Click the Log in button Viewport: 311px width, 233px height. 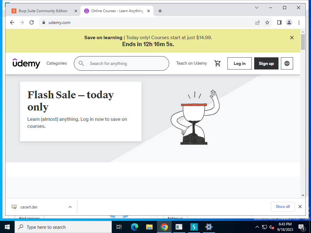pos(240,63)
